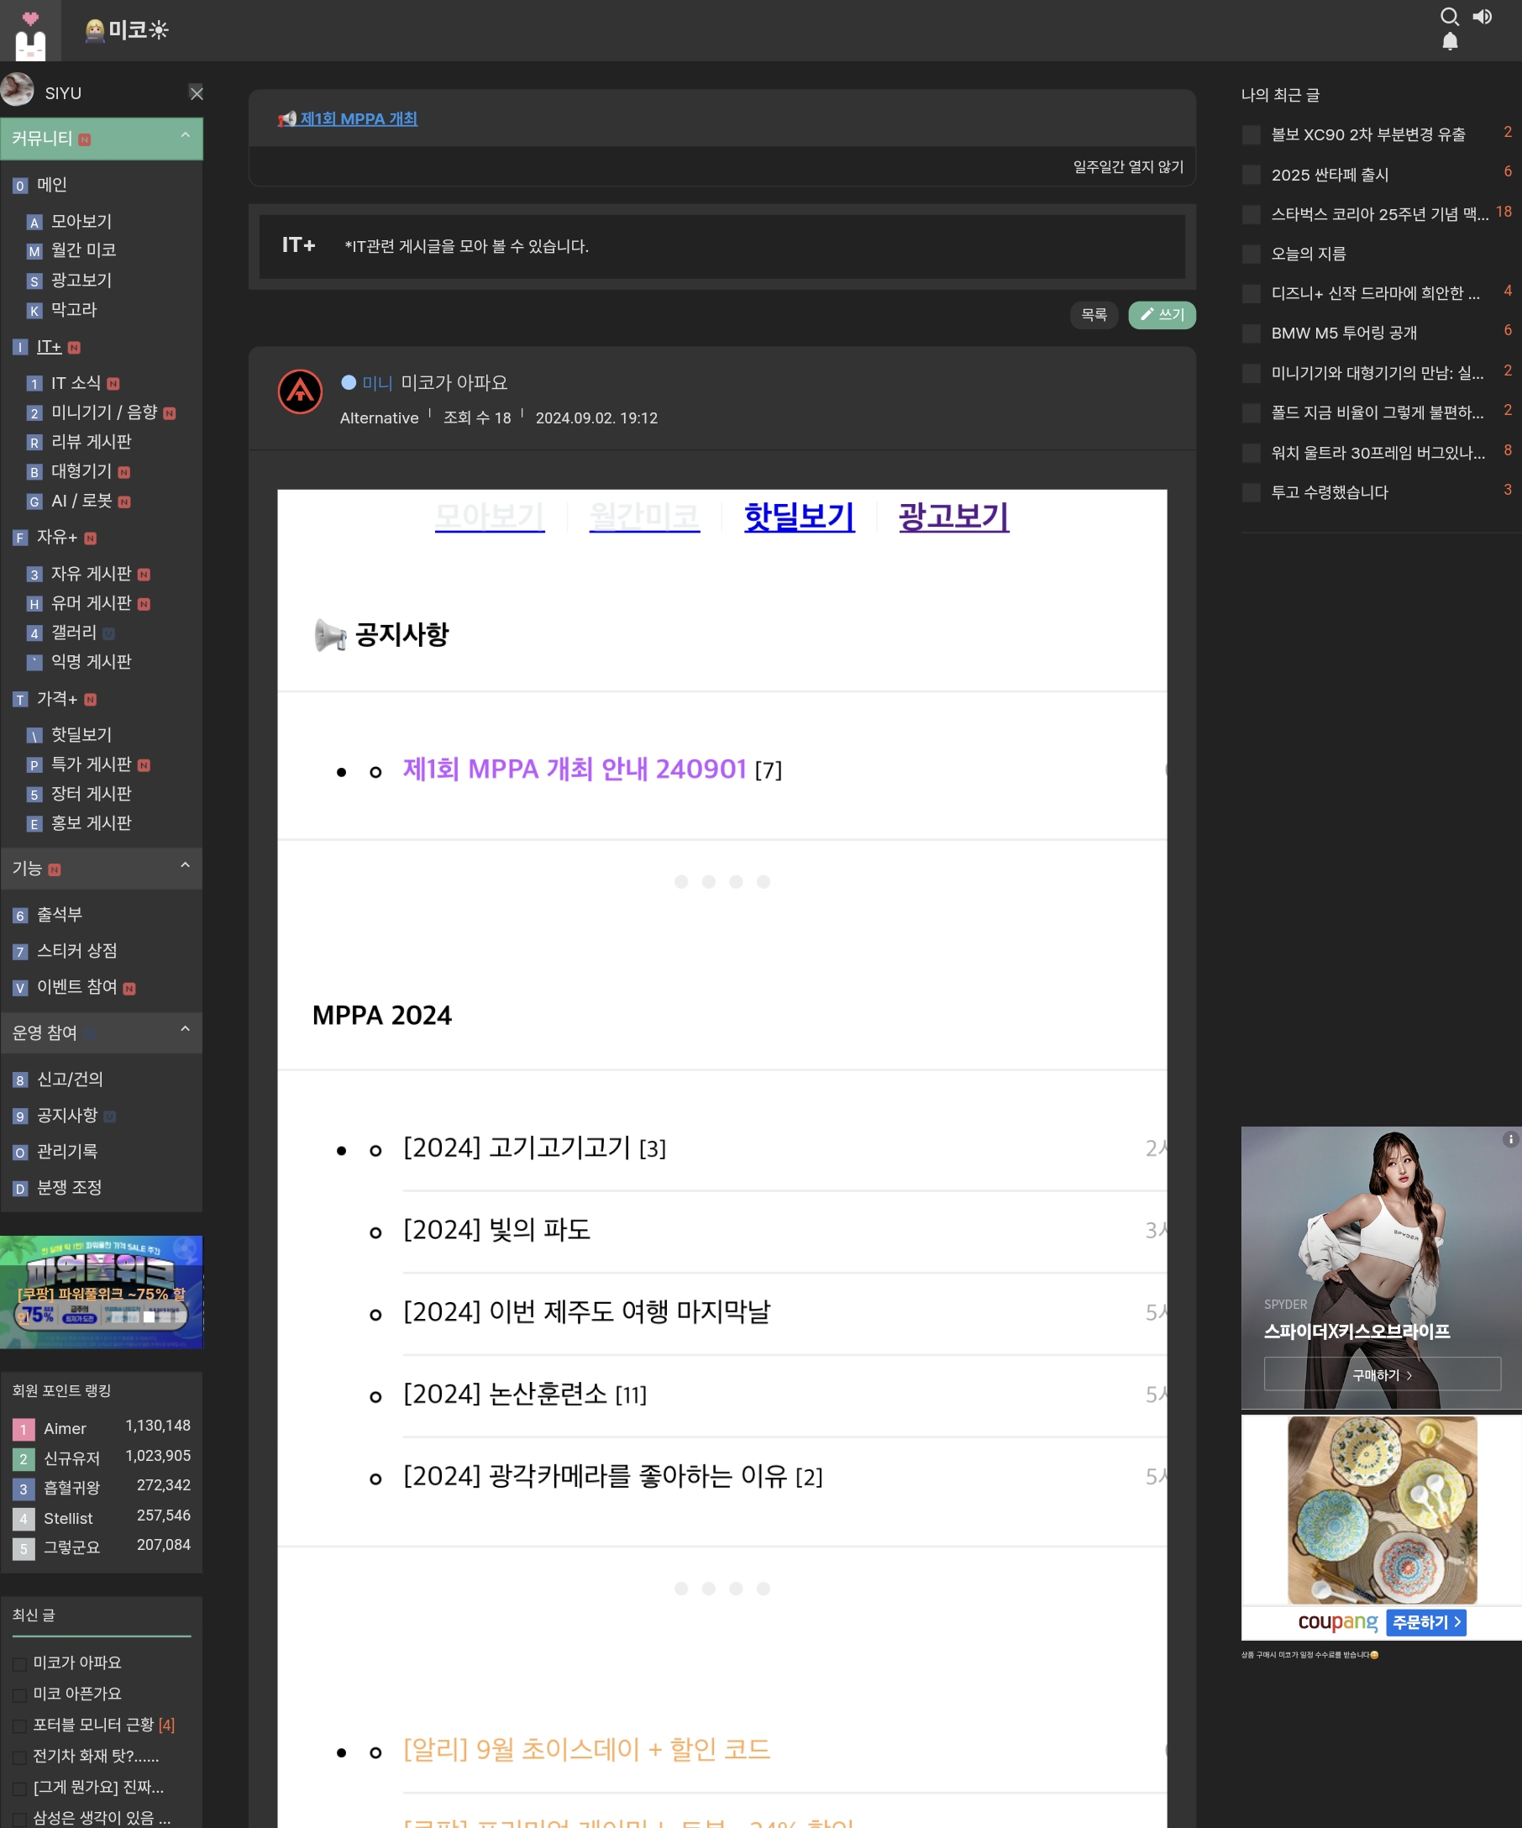Screen dimensions: 1522x1828
Task: Open the search magnifier icon
Action: click(1449, 17)
